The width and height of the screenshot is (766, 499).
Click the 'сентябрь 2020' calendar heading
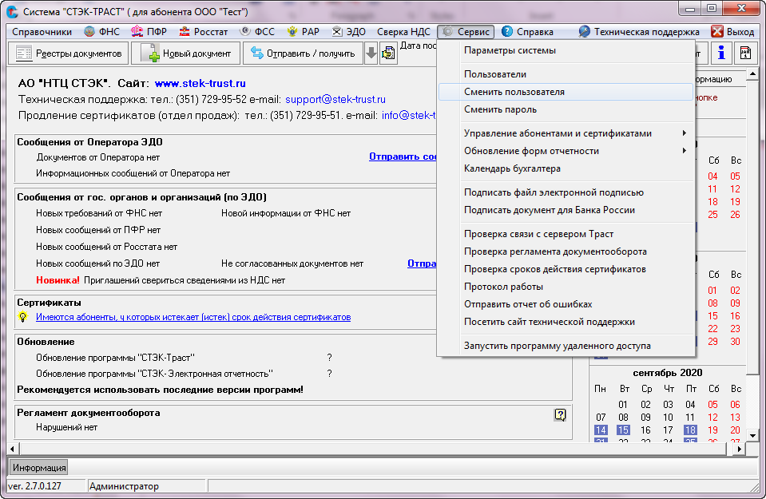[x=667, y=373]
